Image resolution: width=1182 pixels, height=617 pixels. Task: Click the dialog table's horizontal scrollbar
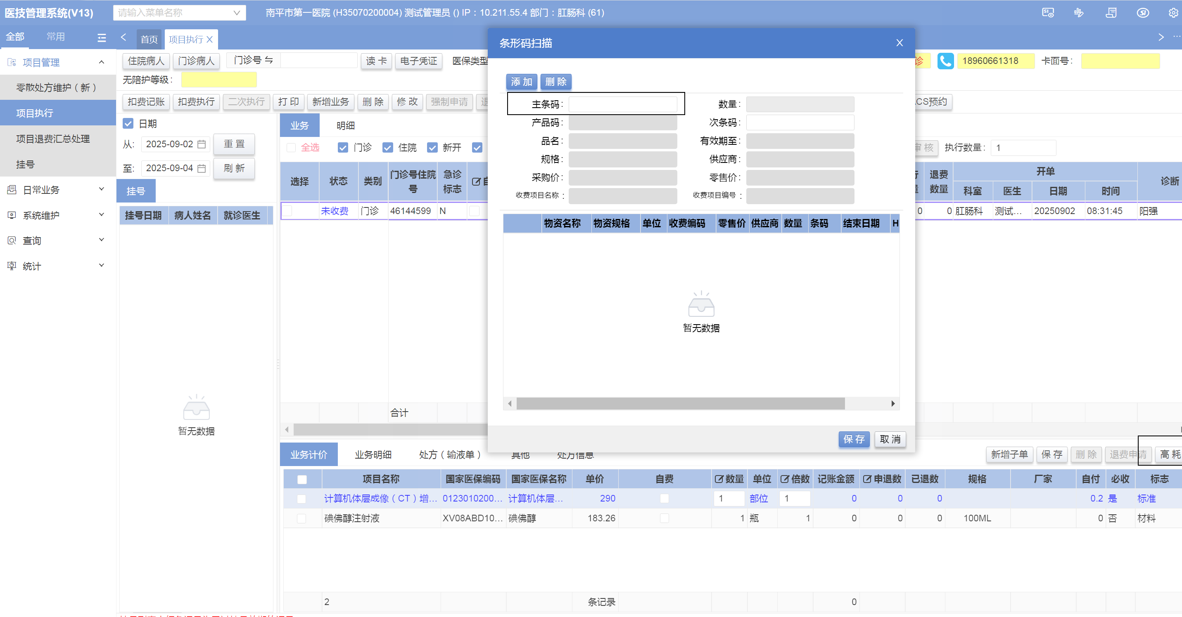point(680,403)
